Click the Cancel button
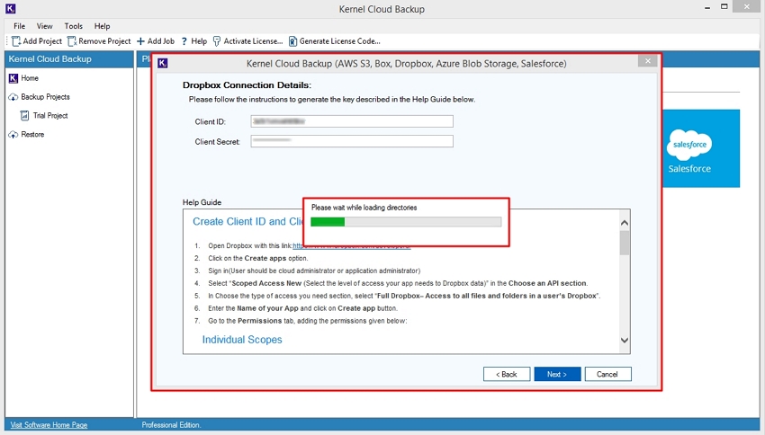The image size is (765, 435). pos(607,374)
